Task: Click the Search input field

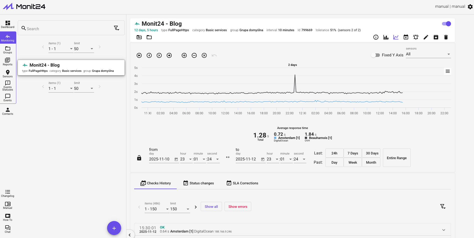Action: tap(68, 29)
